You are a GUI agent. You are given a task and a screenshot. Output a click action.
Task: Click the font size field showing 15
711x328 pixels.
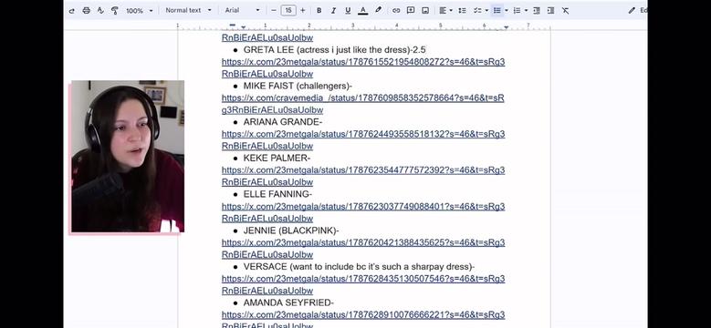(288, 10)
